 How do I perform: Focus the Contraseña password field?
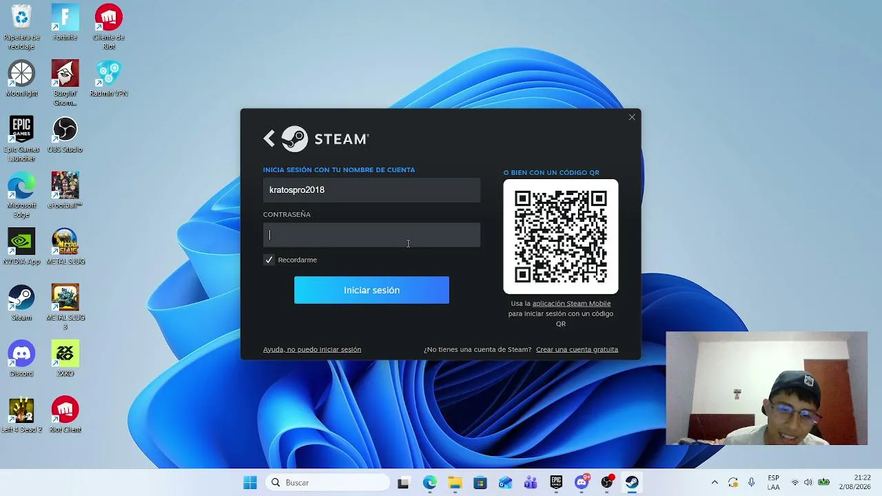[x=371, y=235]
